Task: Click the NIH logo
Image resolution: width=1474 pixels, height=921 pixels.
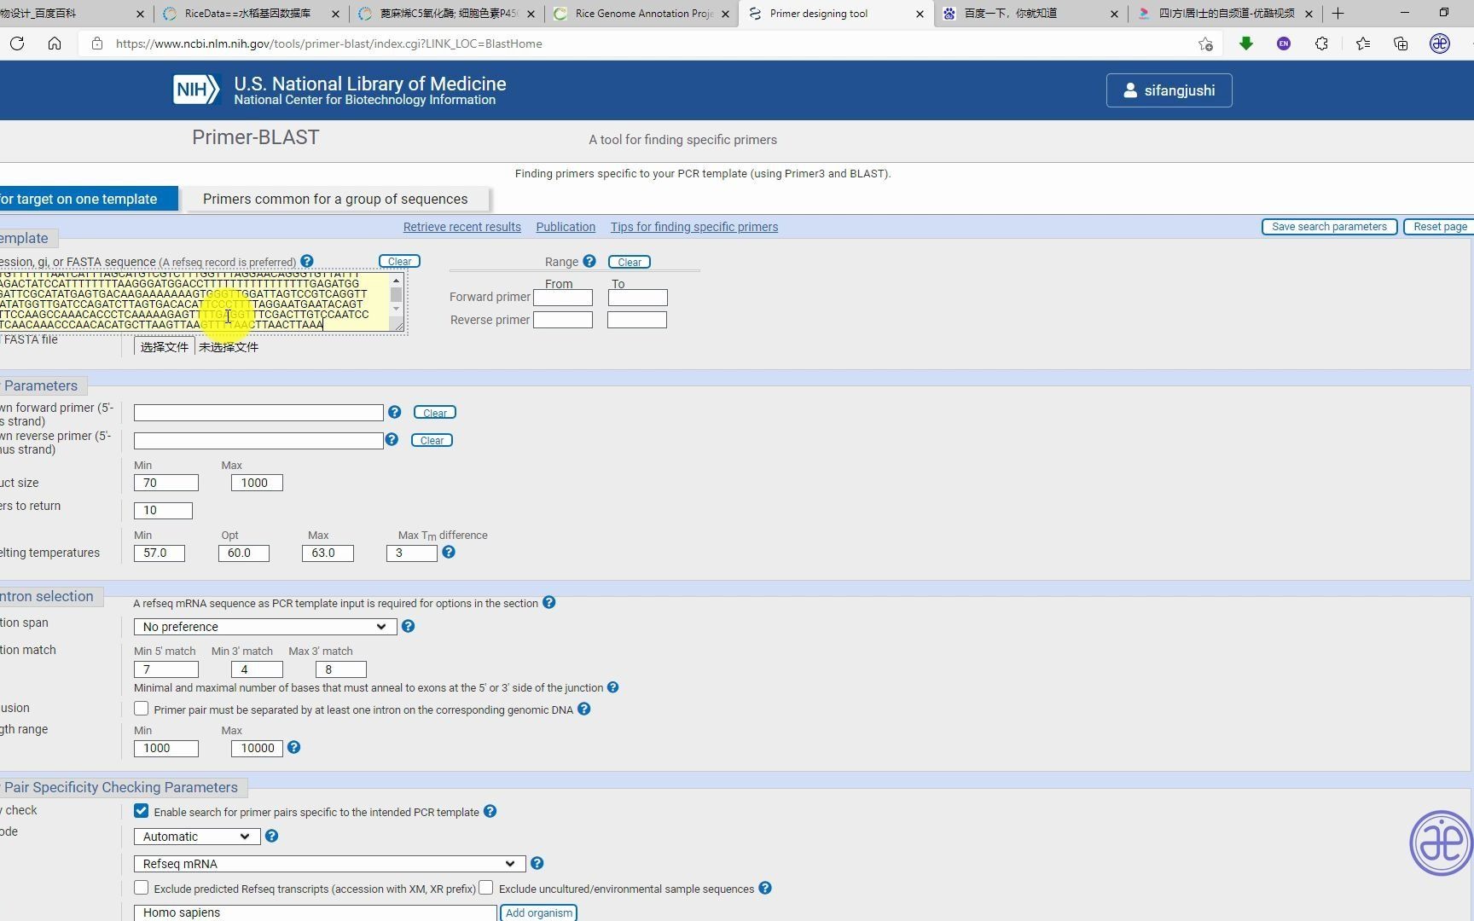Action: click(196, 89)
